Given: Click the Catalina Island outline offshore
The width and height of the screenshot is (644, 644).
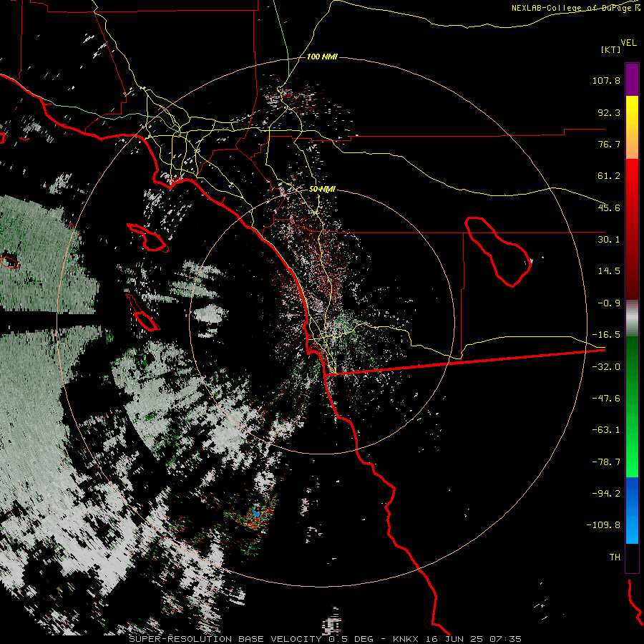Looking at the screenshot, I should [x=148, y=238].
